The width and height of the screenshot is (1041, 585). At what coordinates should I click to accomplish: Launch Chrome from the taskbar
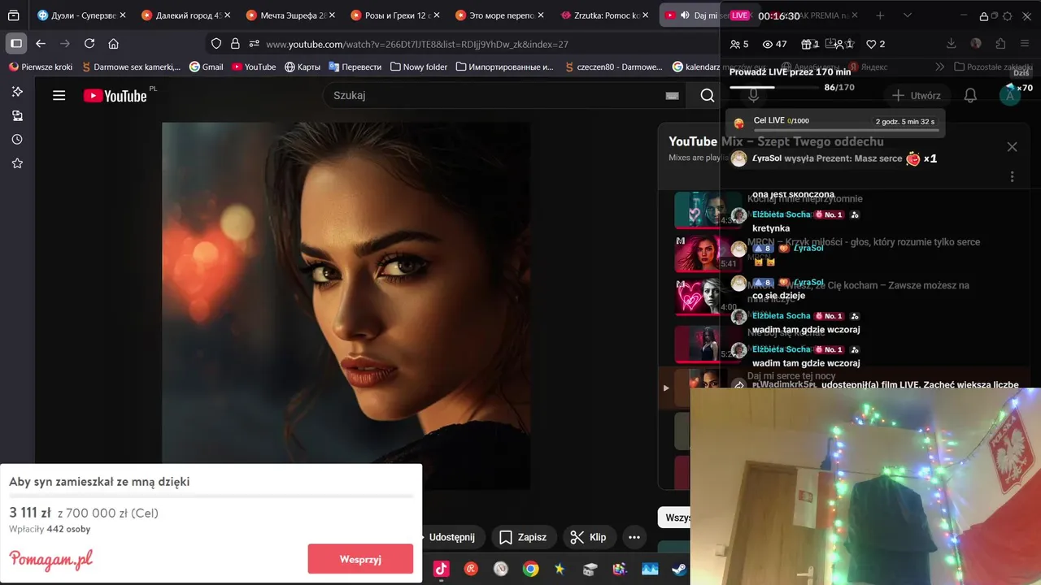tap(530, 569)
